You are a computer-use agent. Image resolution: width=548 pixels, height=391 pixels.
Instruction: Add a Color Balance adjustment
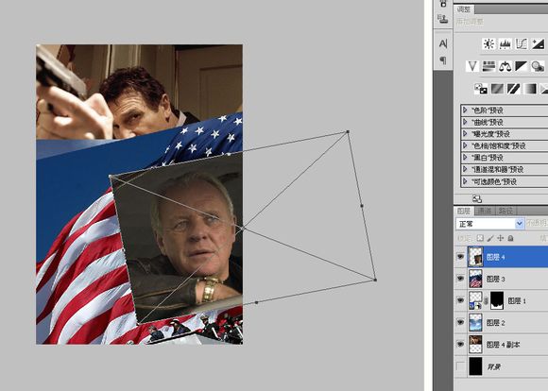coord(505,66)
